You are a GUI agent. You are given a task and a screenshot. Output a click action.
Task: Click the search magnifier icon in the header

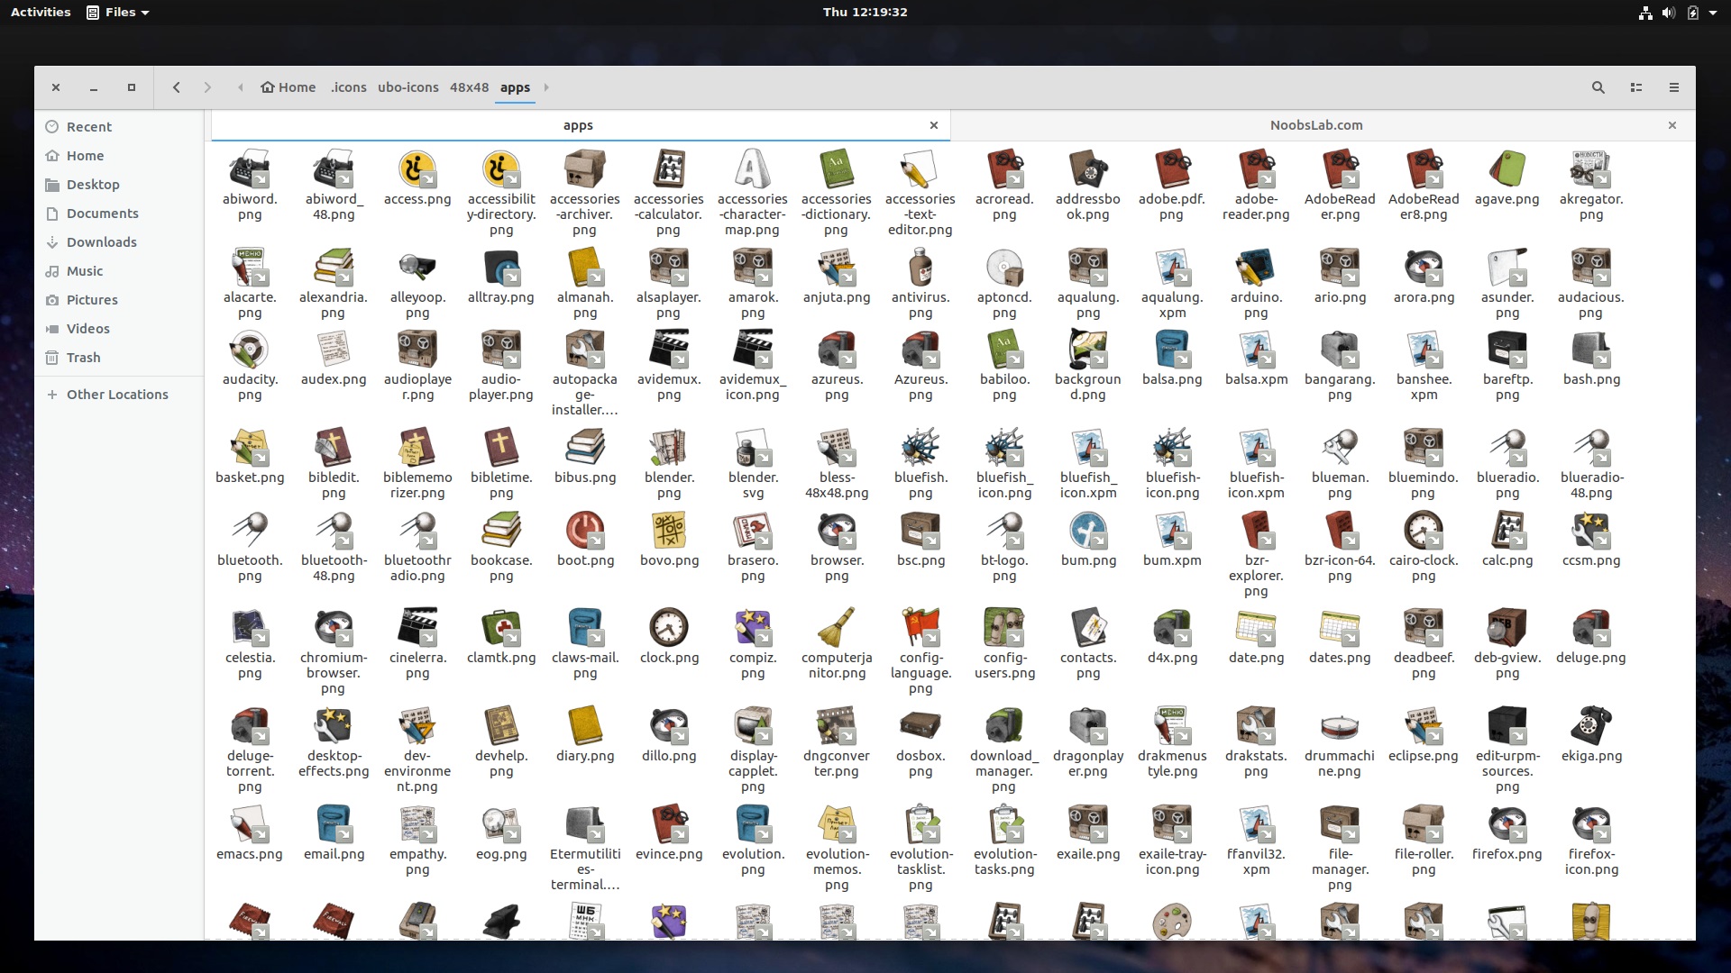1598,87
